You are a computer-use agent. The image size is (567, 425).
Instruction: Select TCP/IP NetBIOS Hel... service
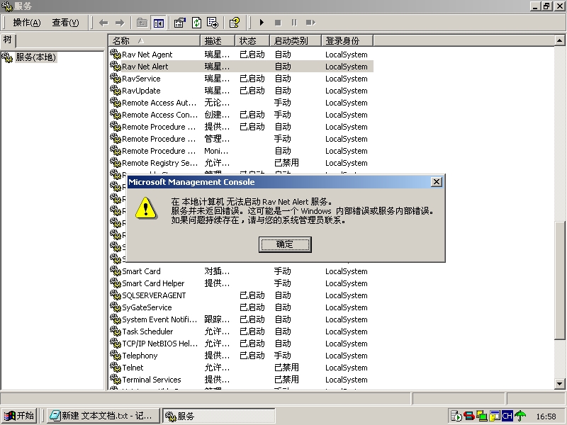(160, 344)
